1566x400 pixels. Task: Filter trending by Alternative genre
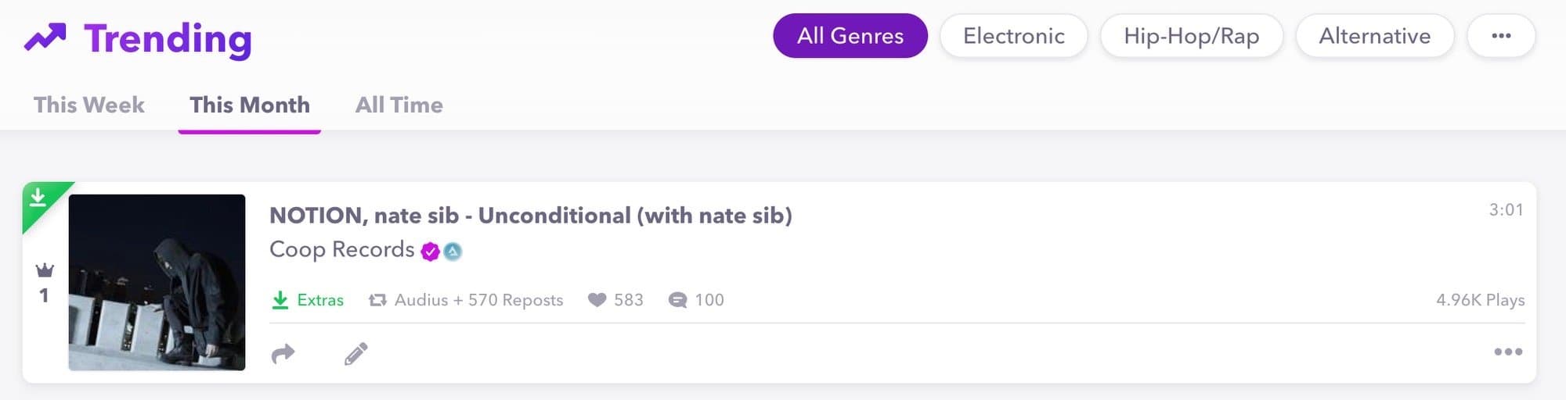(x=1374, y=36)
